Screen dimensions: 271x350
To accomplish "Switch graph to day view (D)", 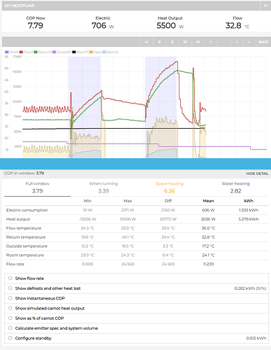I will click(x=173, y=42).
